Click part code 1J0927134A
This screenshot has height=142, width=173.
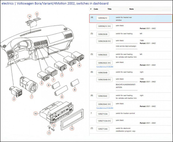point(103,129)
